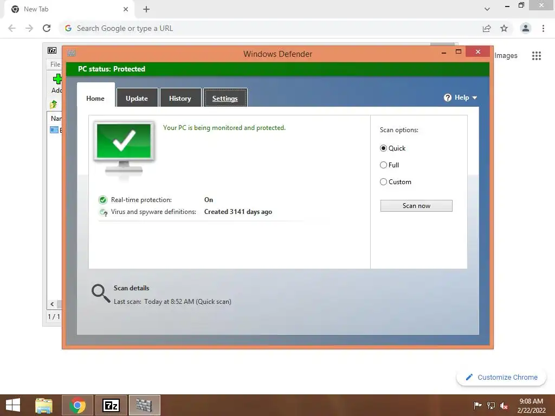
Task: Click the Real-time protection green check icon
Action: pos(102,200)
